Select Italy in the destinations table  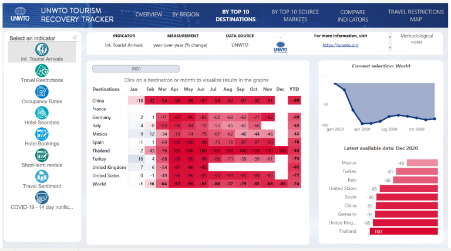[x=97, y=126]
